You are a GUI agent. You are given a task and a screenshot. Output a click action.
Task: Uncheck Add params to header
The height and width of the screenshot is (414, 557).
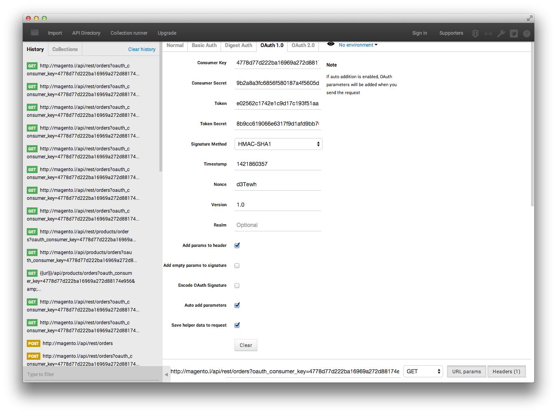pyautogui.click(x=237, y=245)
